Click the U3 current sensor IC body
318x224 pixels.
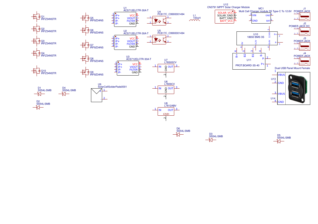[128, 68]
